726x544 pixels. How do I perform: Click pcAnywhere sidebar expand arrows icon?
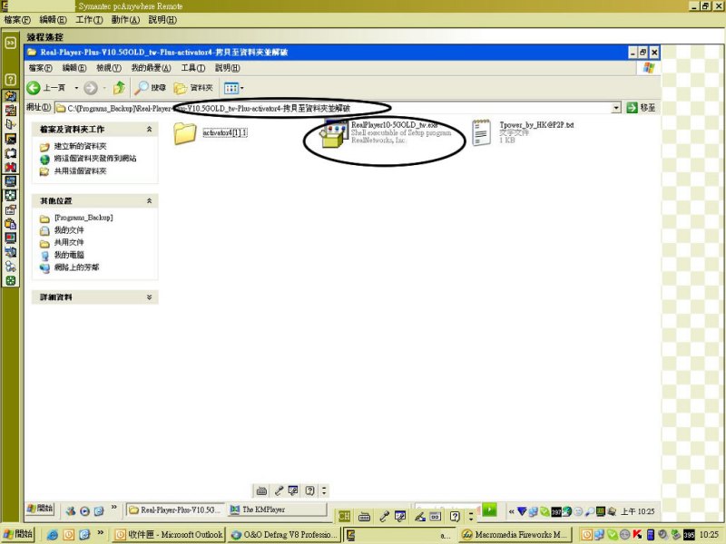pos(10,43)
